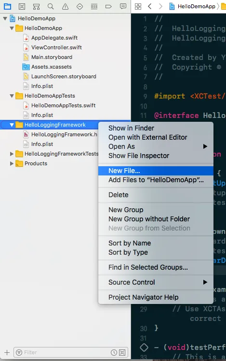The width and height of the screenshot is (226, 361).
Task: Choose Find in Selected Groups…
Action: (x=156, y=267)
